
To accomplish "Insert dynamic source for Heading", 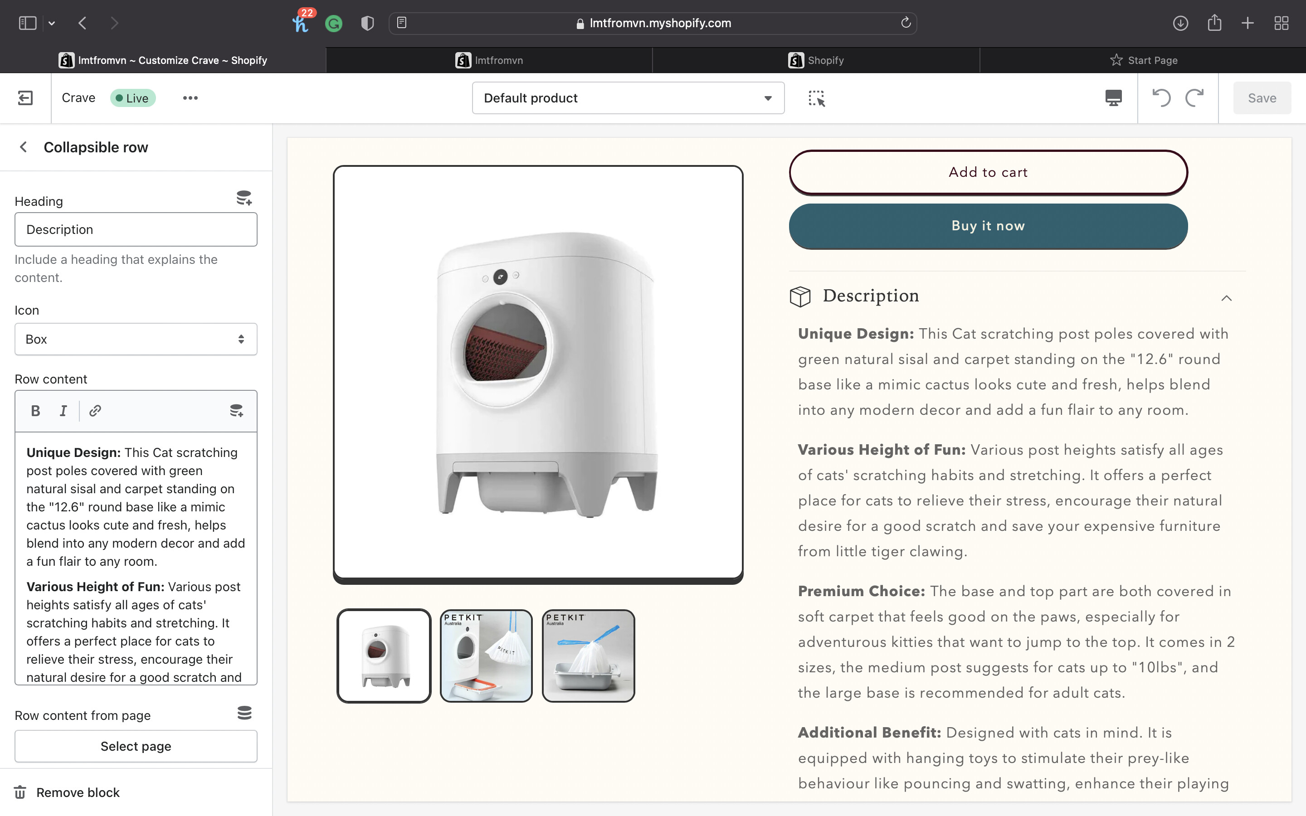I will pos(244,198).
